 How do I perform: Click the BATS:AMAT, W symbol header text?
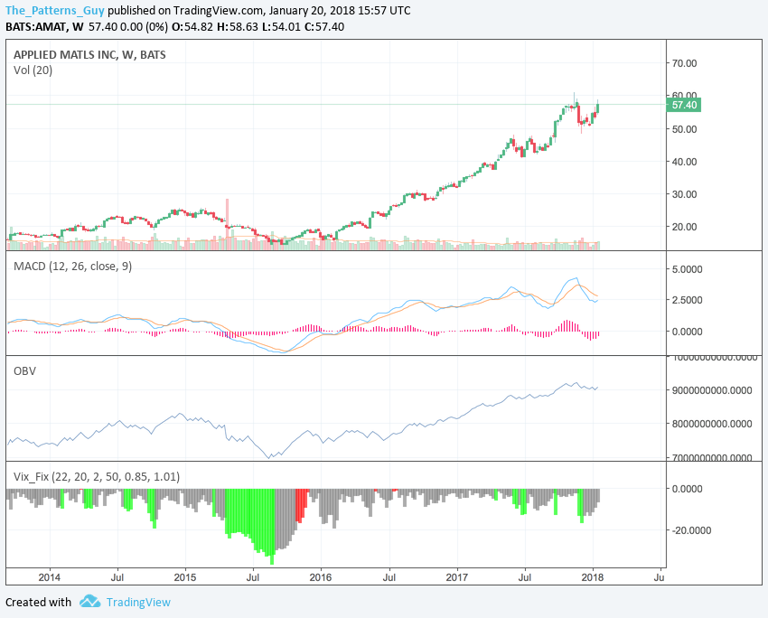(44, 26)
